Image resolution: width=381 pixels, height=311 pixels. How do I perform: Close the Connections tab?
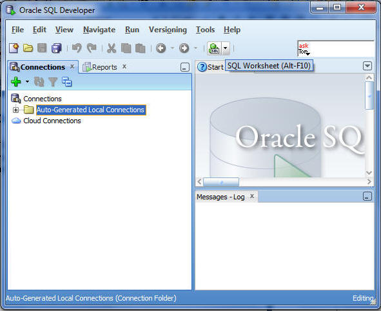72,66
